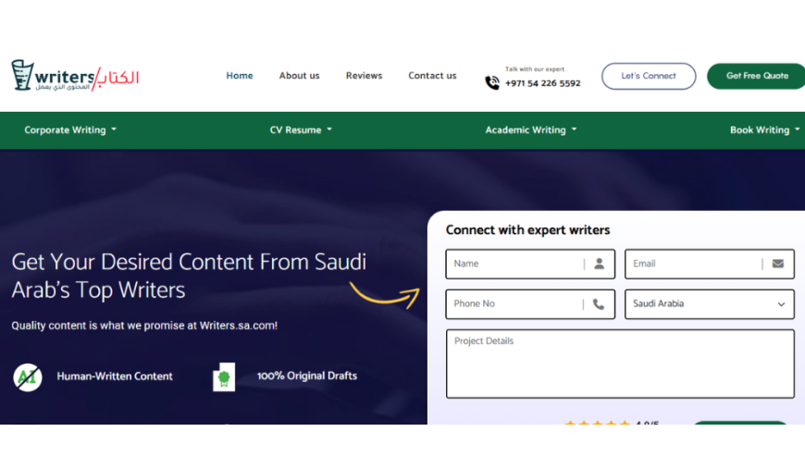Click the Writers logo in the header

(75, 76)
